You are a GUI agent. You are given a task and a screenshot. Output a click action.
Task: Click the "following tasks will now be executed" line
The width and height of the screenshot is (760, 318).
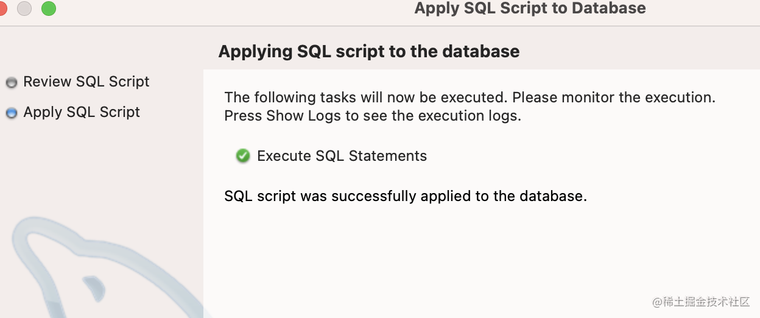pyautogui.click(x=470, y=97)
